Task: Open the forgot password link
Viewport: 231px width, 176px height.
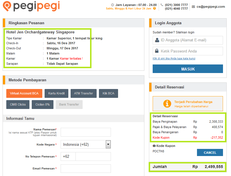Action: [174, 58]
